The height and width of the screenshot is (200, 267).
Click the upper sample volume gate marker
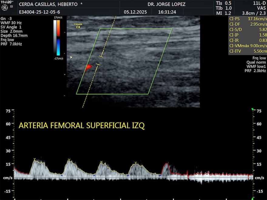pyautogui.click(x=101, y=56)
